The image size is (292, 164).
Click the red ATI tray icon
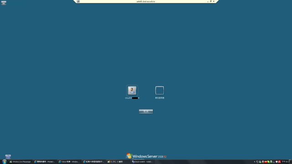coord(266,162)
